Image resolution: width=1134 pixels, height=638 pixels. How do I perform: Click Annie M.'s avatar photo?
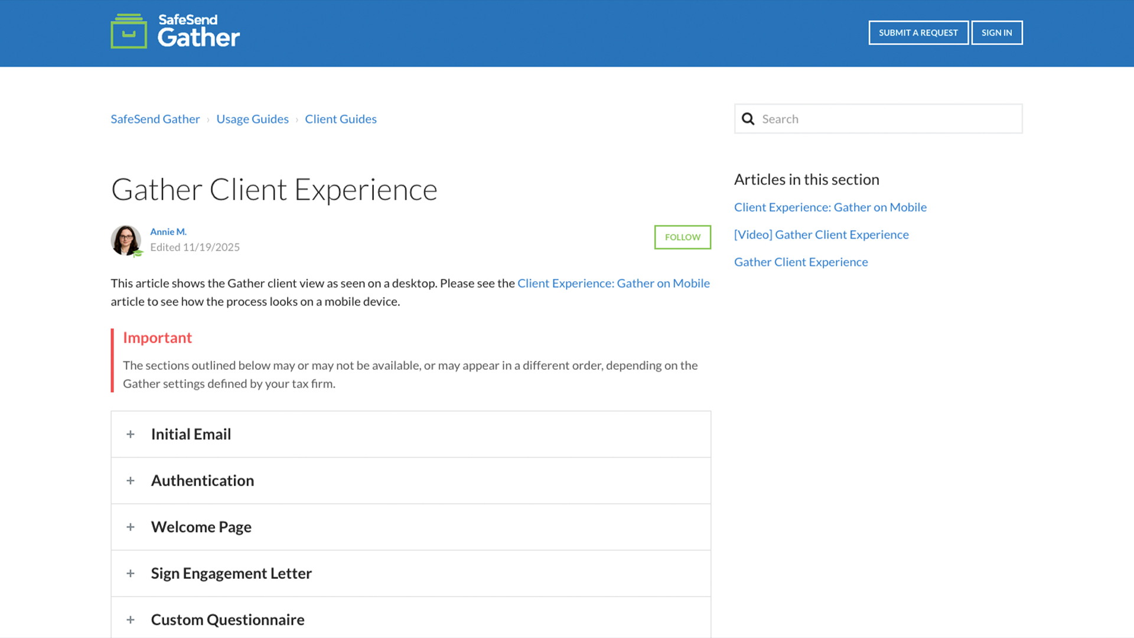126,240
